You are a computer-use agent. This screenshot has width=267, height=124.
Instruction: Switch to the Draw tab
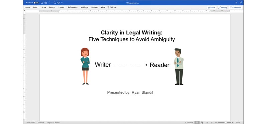coord(44,7)
